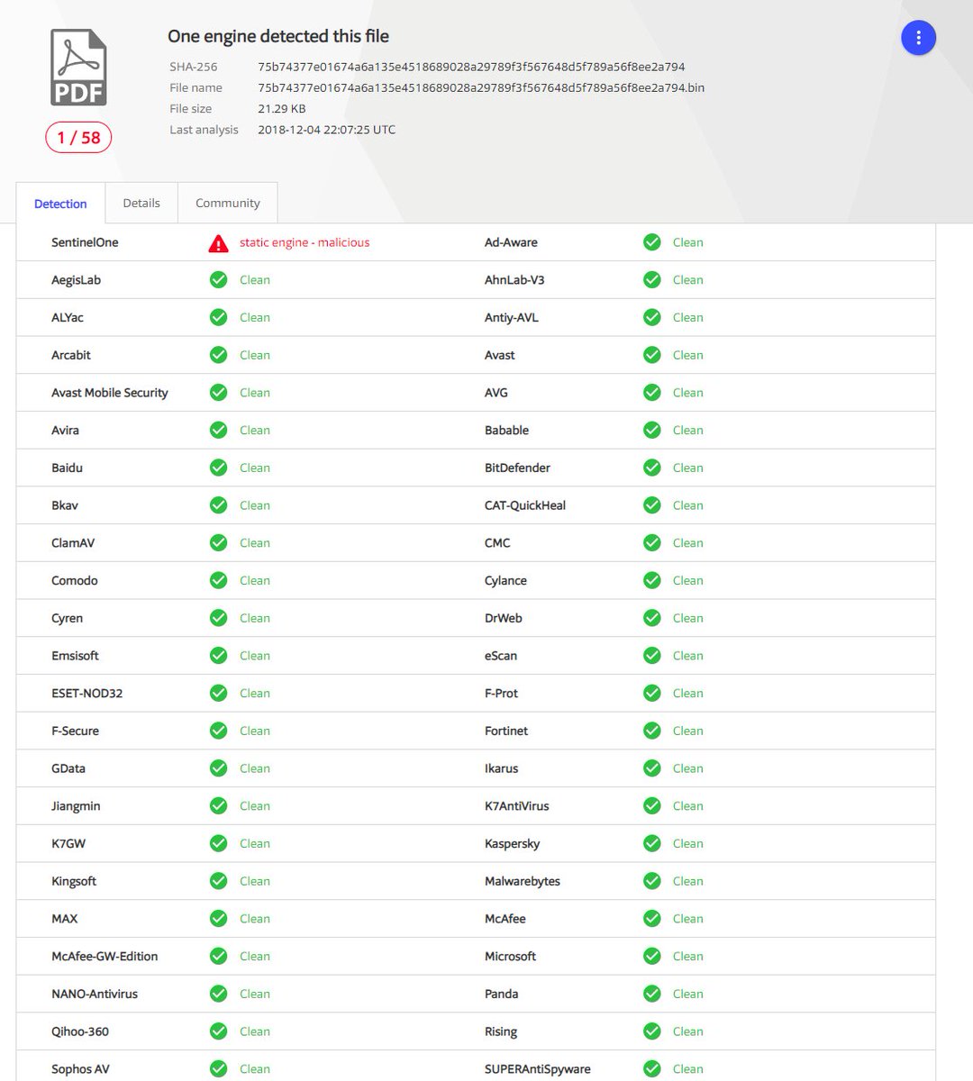
Task: Click the SUPERAntiSpyware engine name
Action: [538, 1069]
